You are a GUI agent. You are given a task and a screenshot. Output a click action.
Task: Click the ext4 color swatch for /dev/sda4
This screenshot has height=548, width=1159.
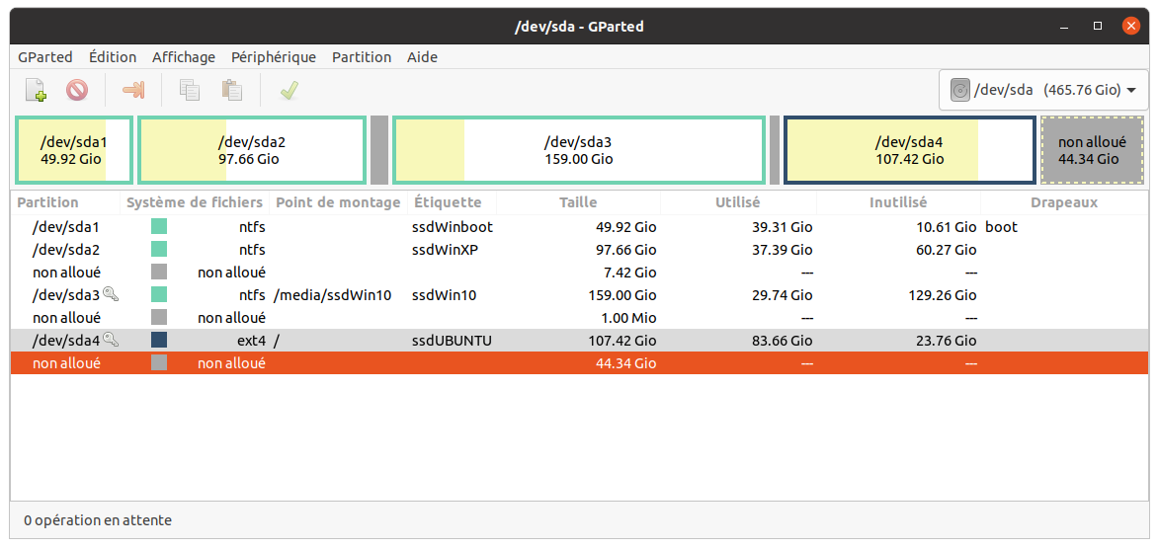pyautogui.click(x=159, y=340)
